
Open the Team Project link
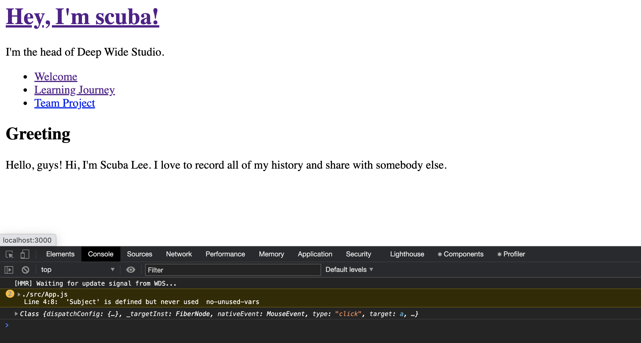(65, 103)
